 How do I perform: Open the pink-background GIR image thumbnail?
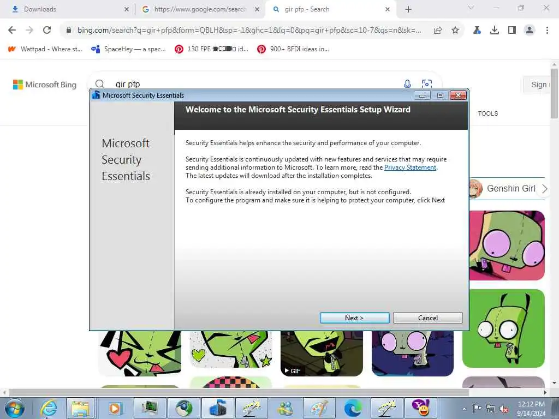(x=507, y=246)
